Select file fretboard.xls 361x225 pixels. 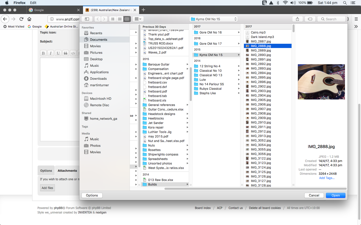pyautogui.click(x=165, y=100)
